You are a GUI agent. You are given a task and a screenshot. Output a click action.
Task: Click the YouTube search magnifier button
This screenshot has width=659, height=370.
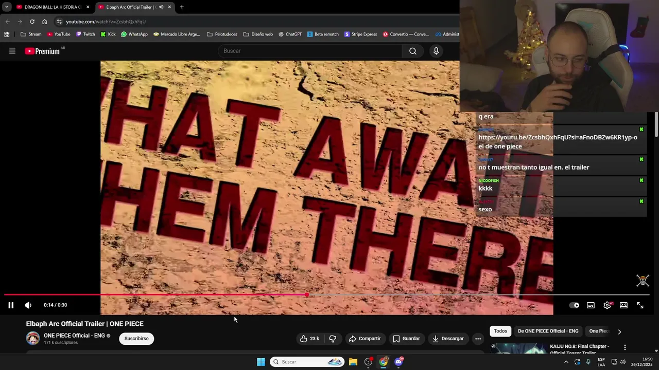[x=413, y=51]
